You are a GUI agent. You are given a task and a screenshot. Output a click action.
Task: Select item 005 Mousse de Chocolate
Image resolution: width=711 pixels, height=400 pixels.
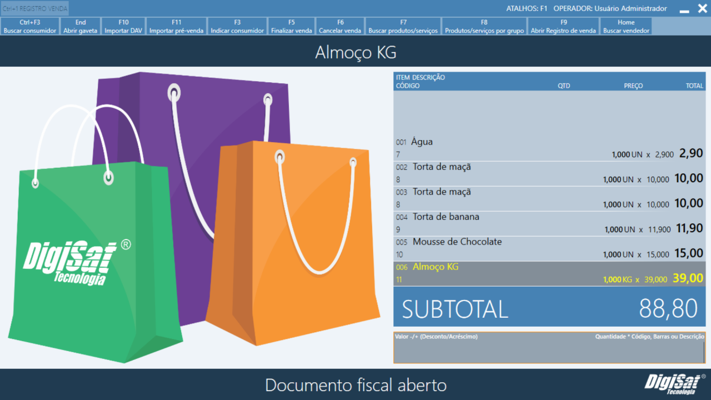pyautogui.click(x=550, y=248)
